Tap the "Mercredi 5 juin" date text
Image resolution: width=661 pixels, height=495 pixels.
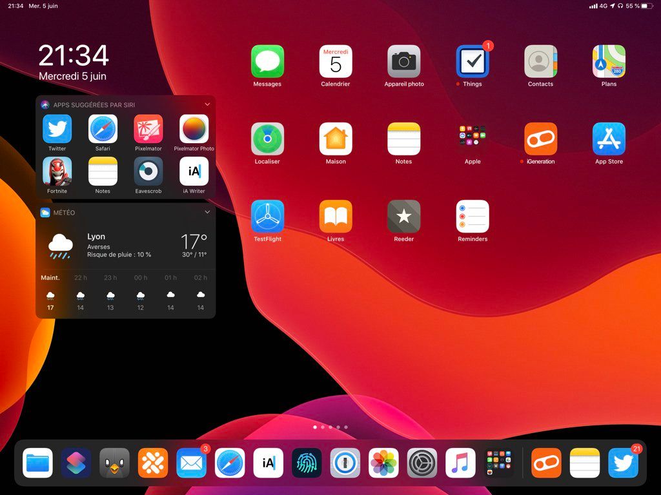point(72,76)
